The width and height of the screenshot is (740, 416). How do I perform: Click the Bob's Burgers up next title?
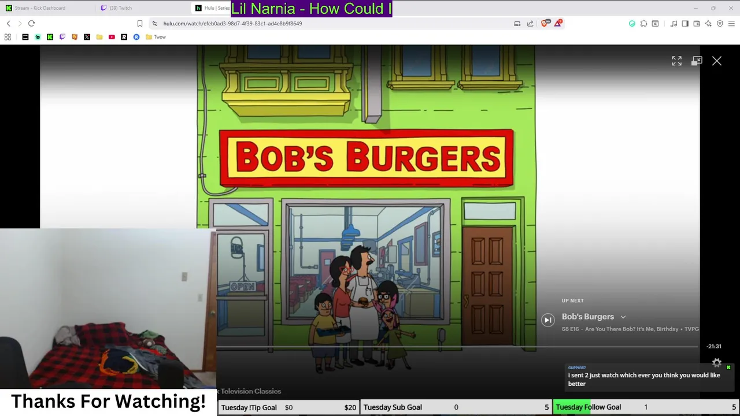point(588,317)
